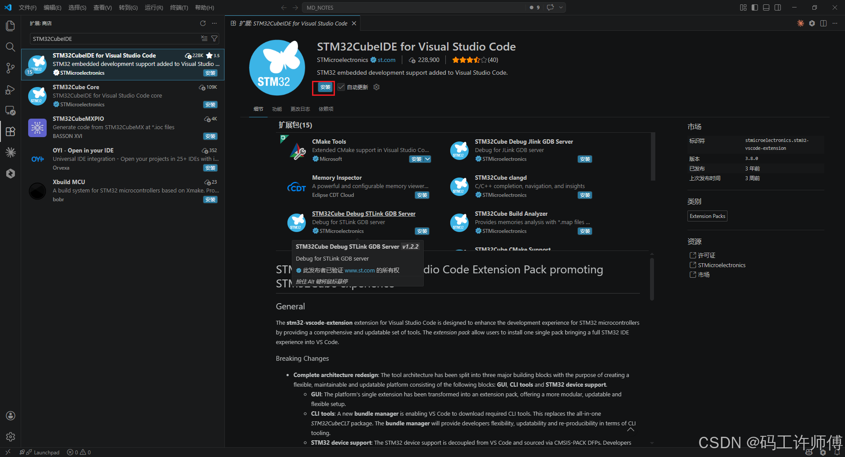This screenshot has height=457, width=845.
Task: Open the Manage gear in activity bar
Action: point(11,437)
